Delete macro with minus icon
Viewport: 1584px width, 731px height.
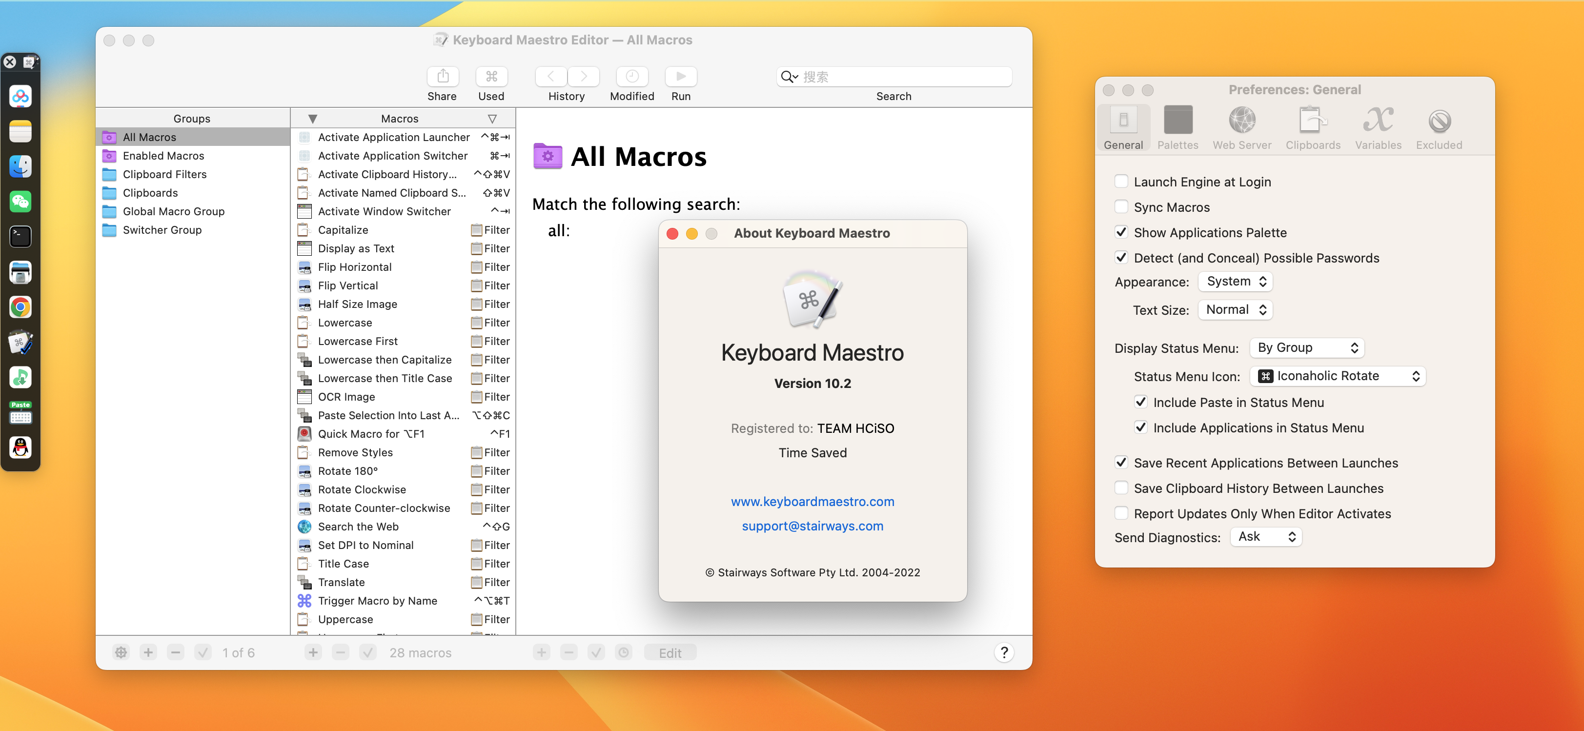(x=341, y=652)
